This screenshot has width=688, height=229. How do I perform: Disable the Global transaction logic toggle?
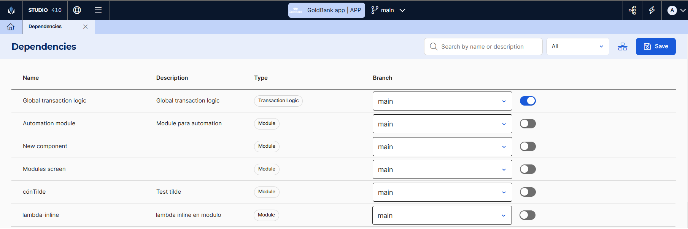[528, 101]
